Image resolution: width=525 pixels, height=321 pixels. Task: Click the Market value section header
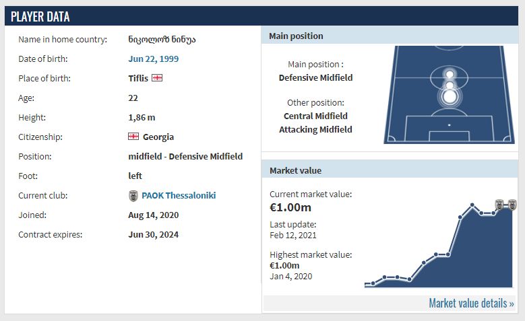click(x=390, y=170)
